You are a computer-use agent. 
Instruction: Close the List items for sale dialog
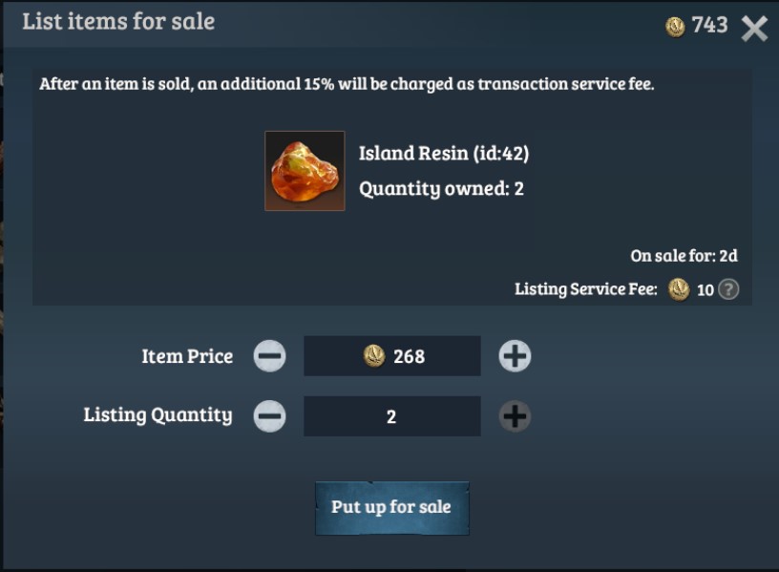coord(754,28)
